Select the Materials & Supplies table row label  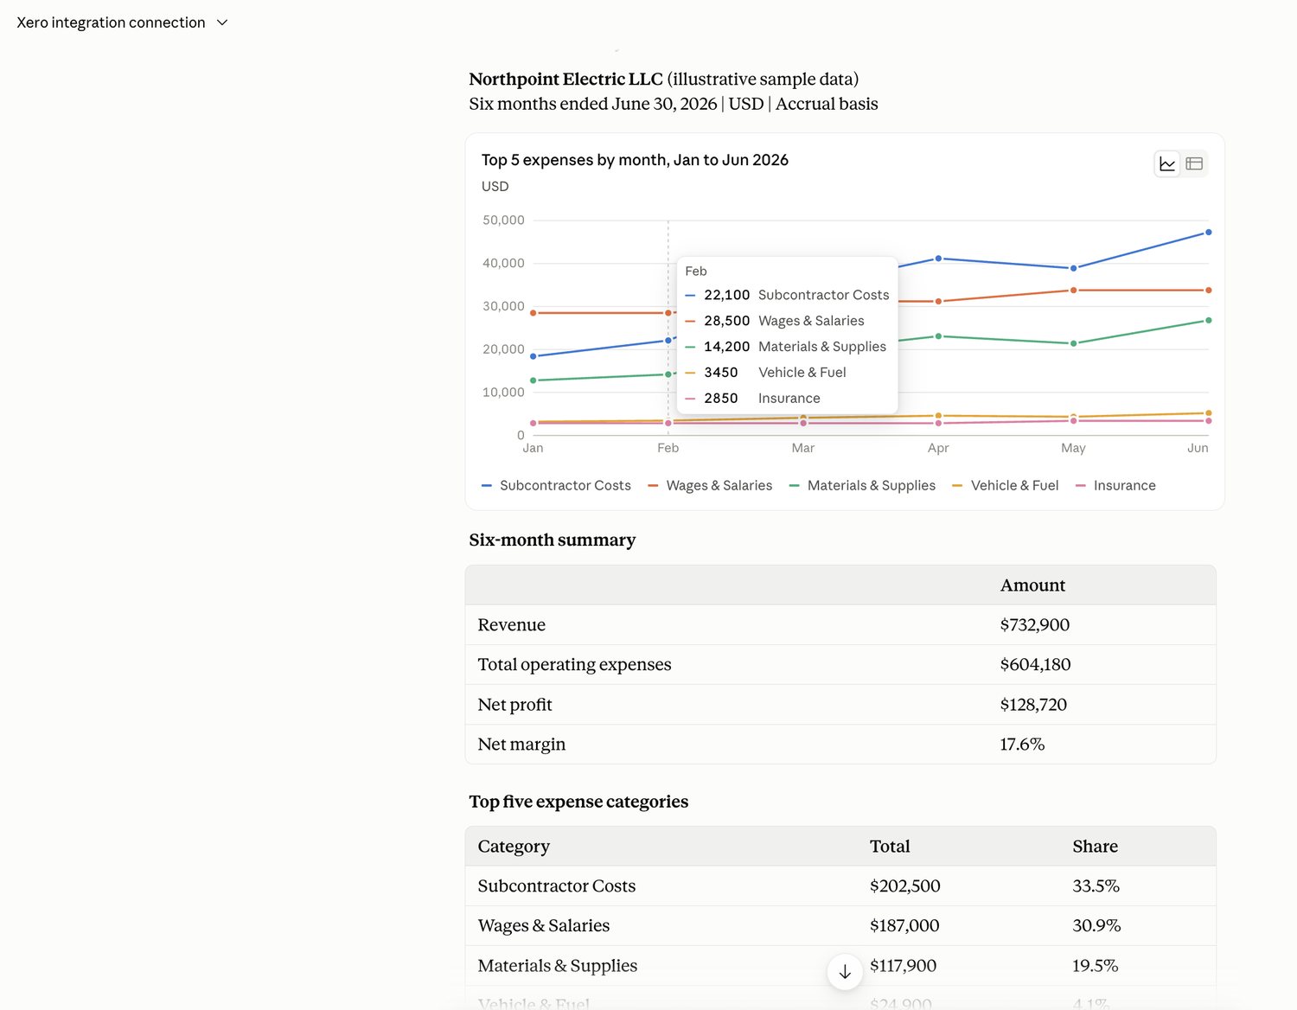[558, 966]
